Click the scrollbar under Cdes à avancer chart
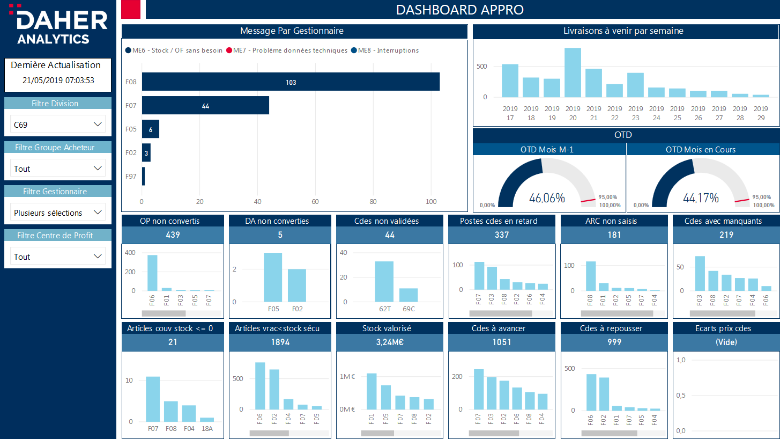The image size is (780, 439). tap(494, 433)
